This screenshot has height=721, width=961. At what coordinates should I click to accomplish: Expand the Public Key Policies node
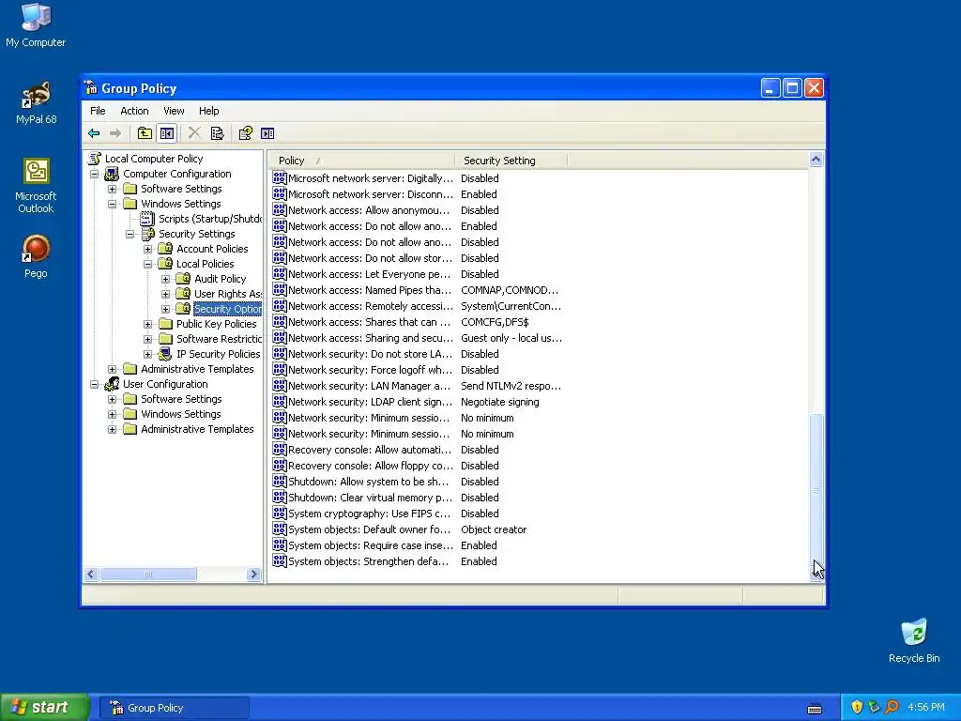tap(147, 324)
